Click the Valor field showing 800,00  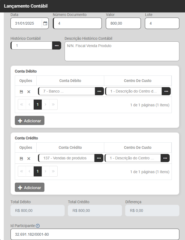click(x=123, y=24)
